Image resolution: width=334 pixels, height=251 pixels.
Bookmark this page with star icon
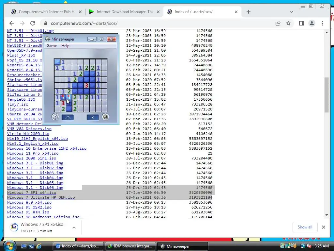[288, 23]
